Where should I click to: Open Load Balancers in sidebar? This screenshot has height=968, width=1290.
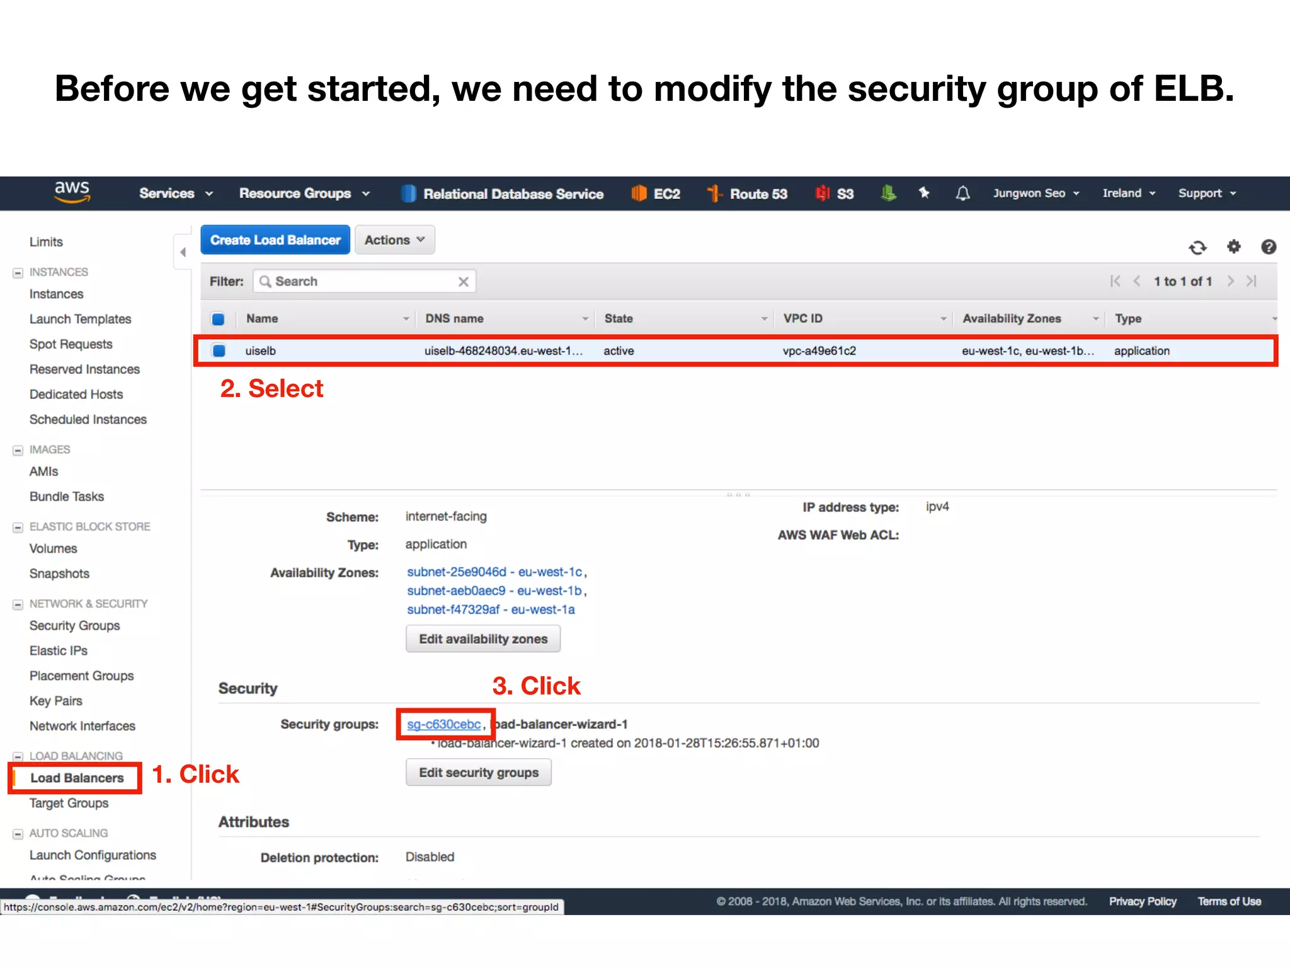click(77, 778)
